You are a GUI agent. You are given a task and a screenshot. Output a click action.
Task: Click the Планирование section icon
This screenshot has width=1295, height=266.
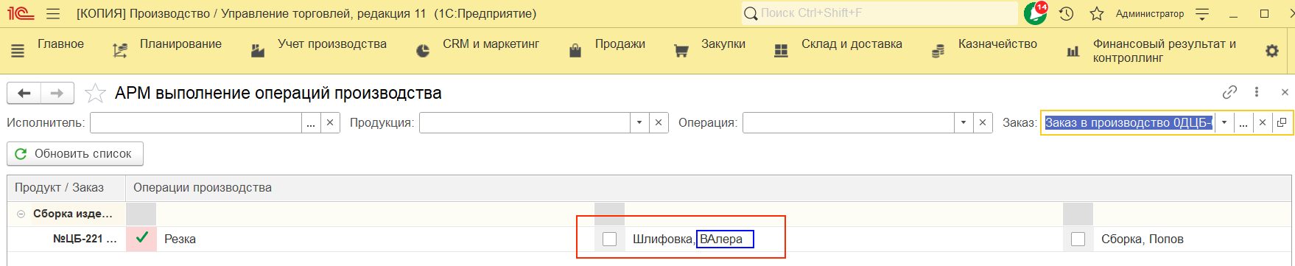pos(119,51)
